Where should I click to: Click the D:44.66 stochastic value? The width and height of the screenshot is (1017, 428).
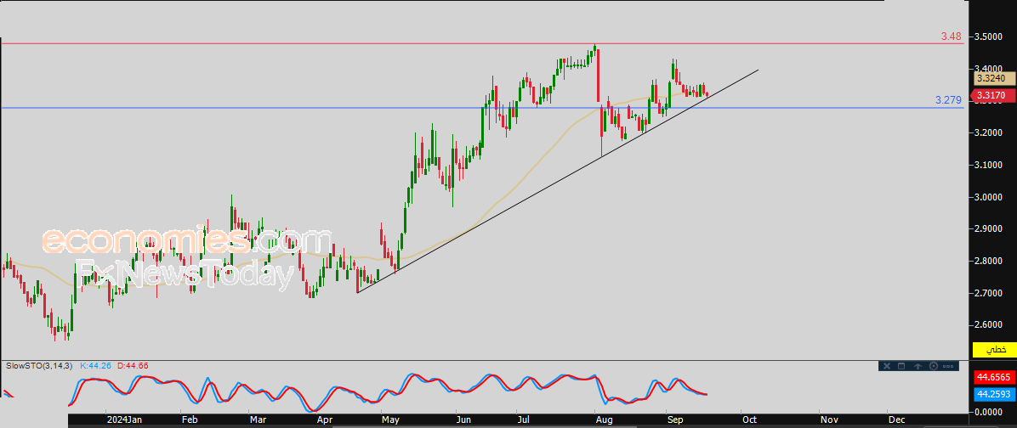[133, 366]
